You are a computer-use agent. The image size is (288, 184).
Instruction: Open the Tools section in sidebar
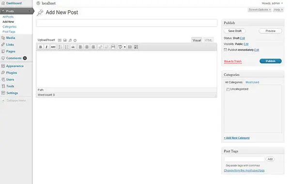10,86
